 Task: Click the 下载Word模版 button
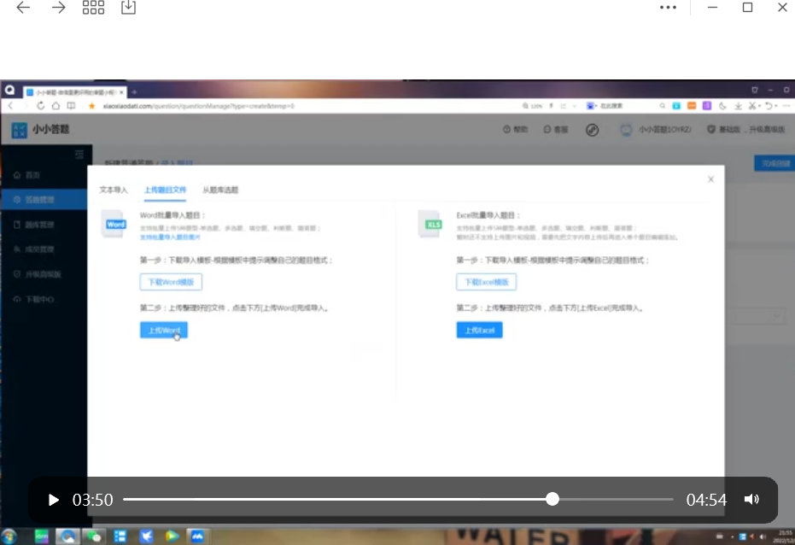coord(171,282)
